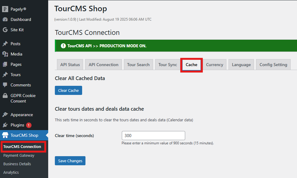Click the Clear All Cached Data heading

click(x=80, y=78)
